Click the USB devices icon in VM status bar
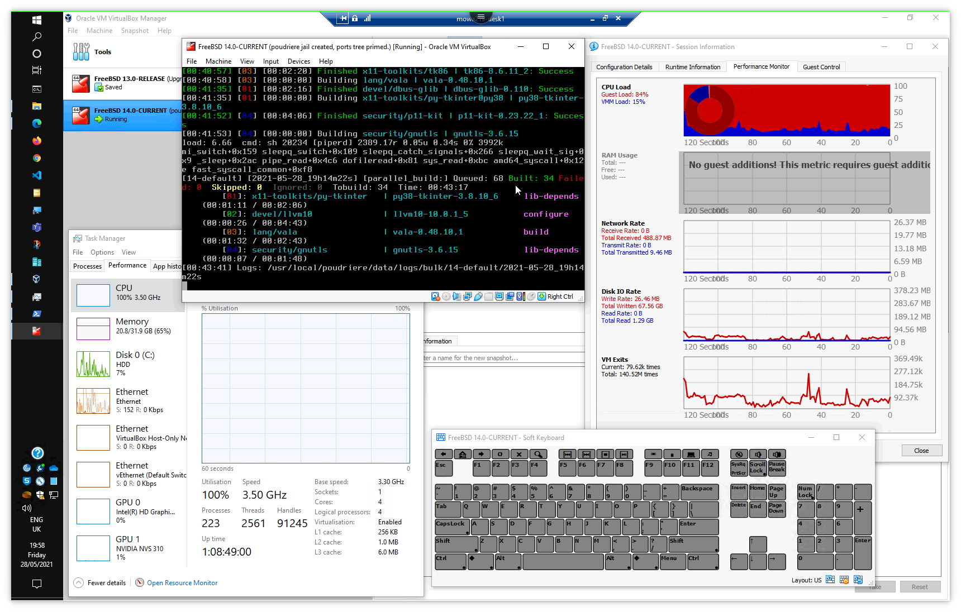 [478, 297]
